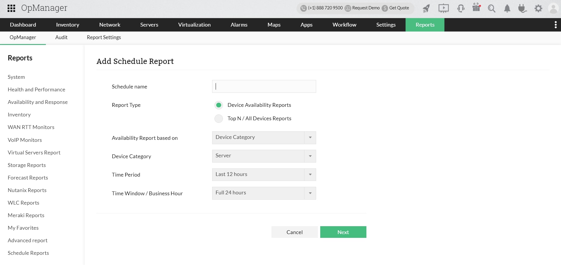Viewport: 561px width, 265px height.
Task: Click inside the Schedule name field
Action: [x=263, y=86]
